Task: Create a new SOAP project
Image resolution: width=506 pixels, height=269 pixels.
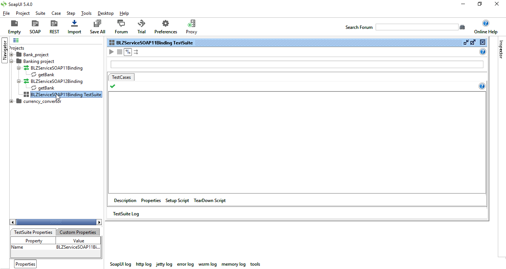Action: point(35,26)
